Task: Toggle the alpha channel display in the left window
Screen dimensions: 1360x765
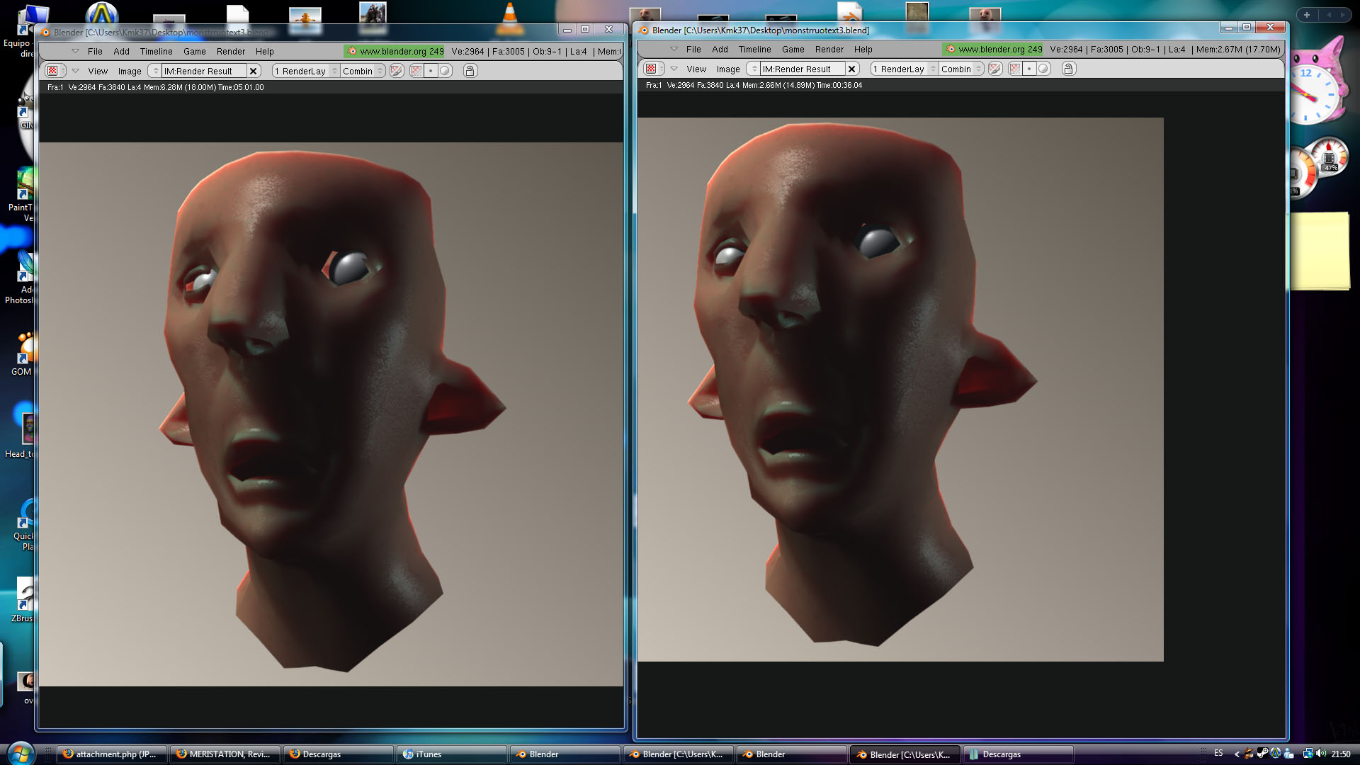Action: tap(416, 71)
